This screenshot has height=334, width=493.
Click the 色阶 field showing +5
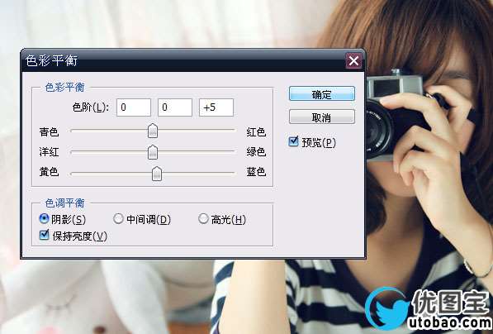tap(216, 107)
